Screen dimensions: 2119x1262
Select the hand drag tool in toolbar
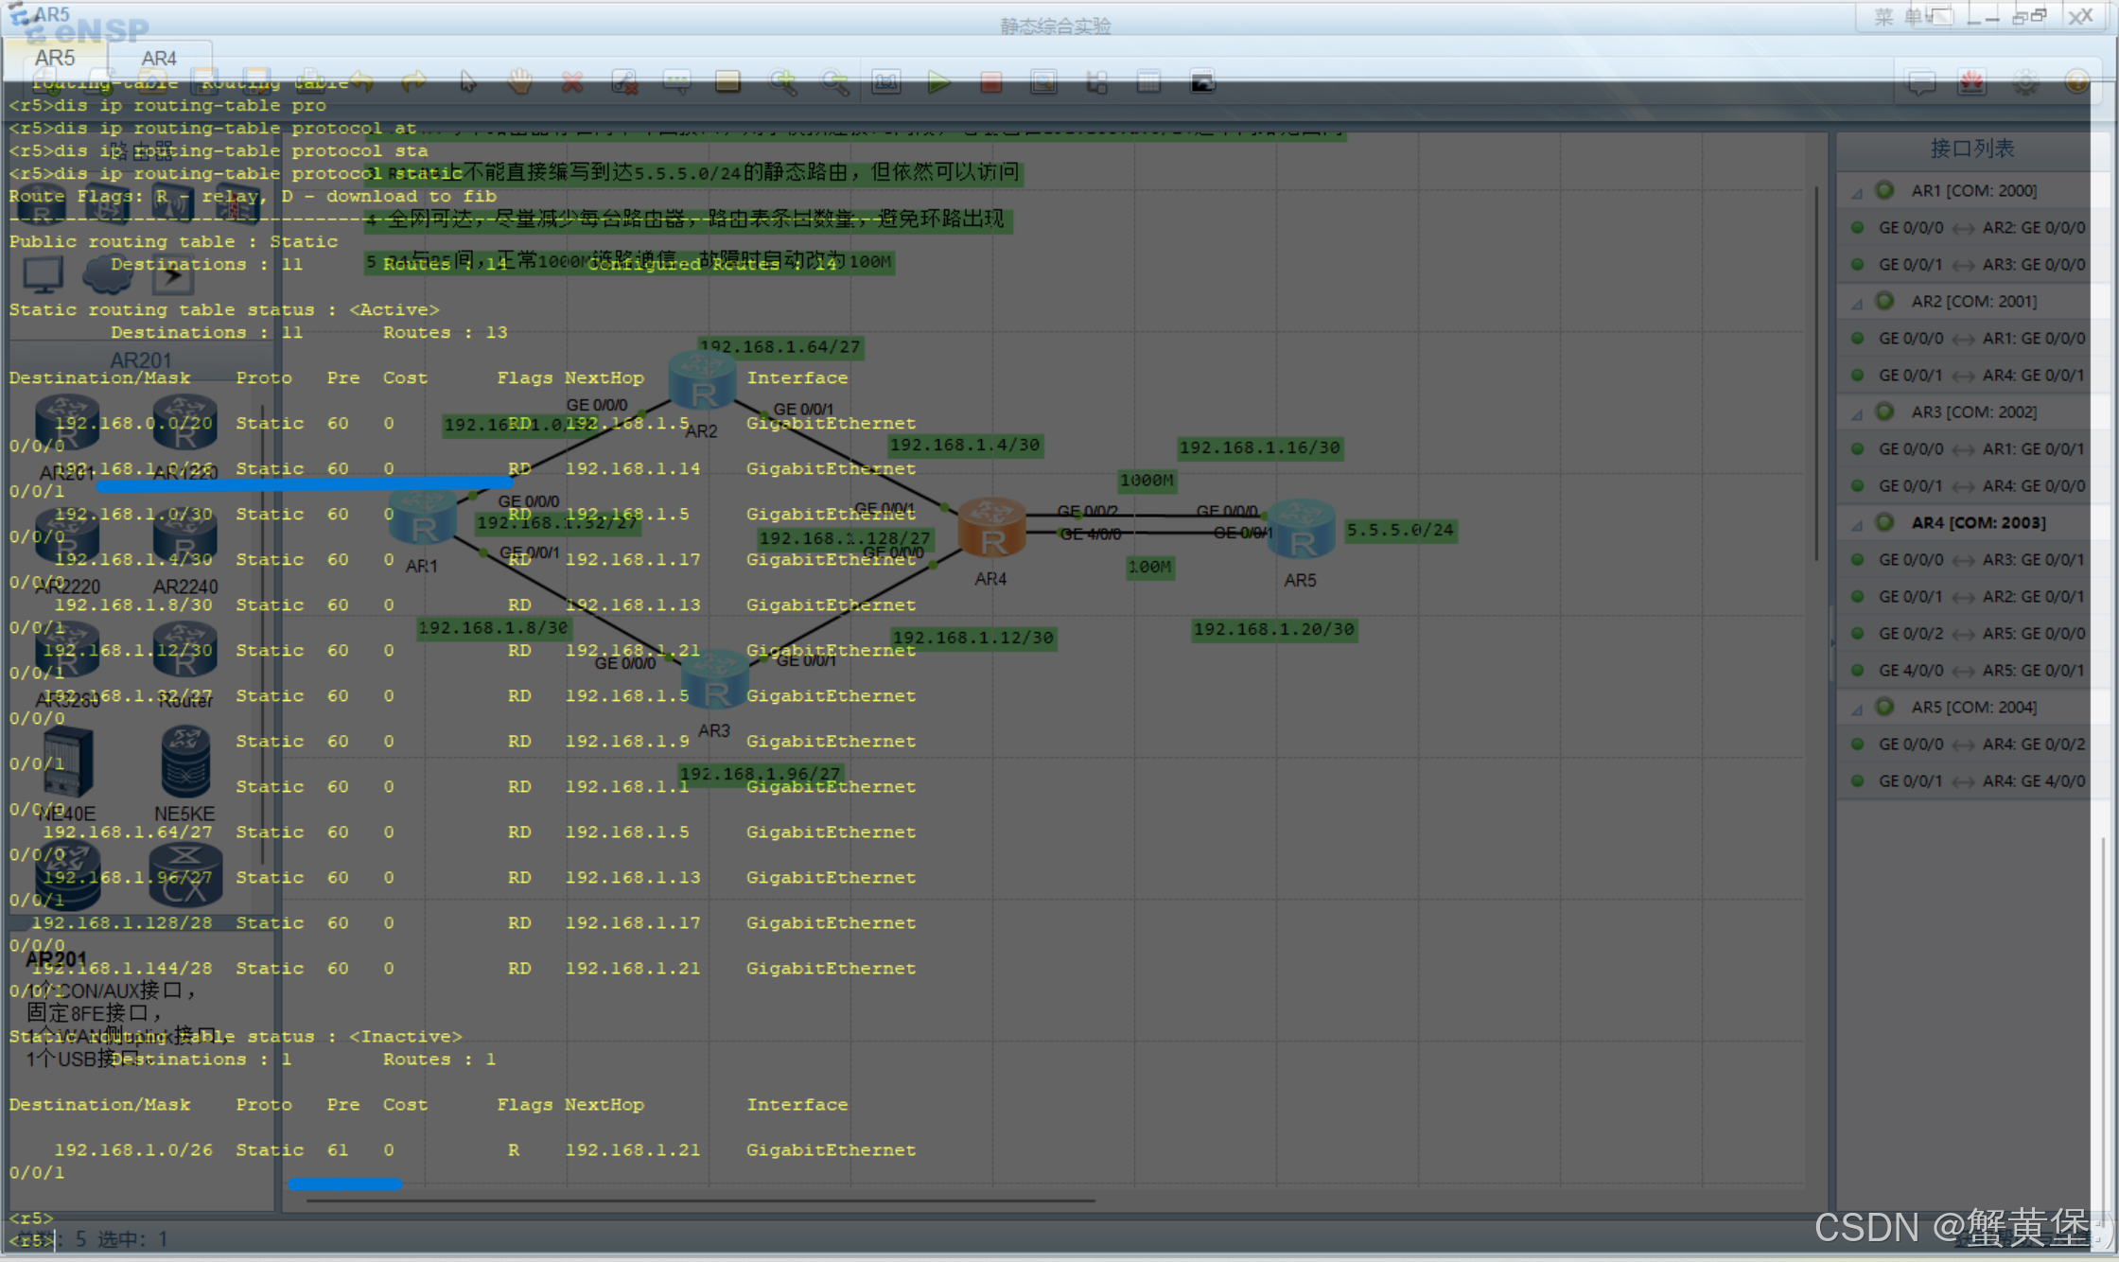[519, 82]
